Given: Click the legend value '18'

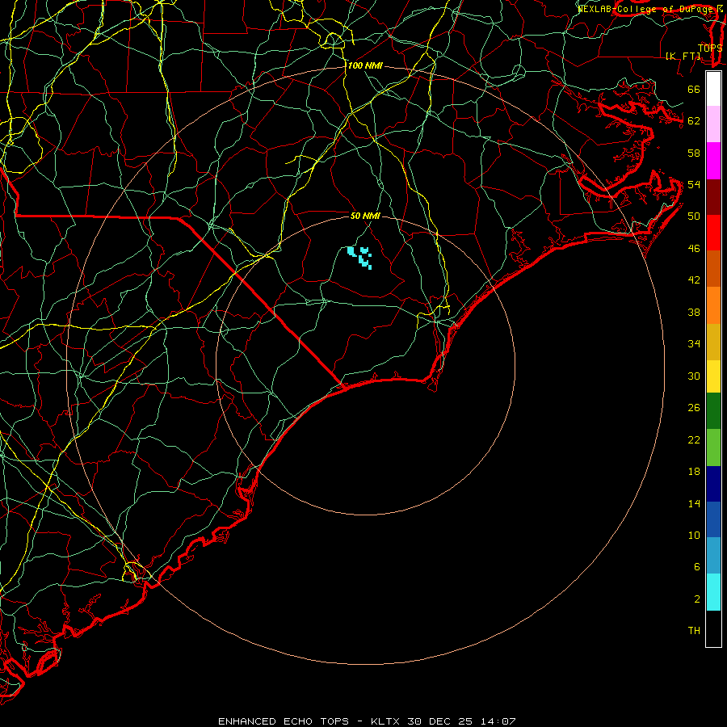Looking at the screenshot, I should [x=694, y=472].
